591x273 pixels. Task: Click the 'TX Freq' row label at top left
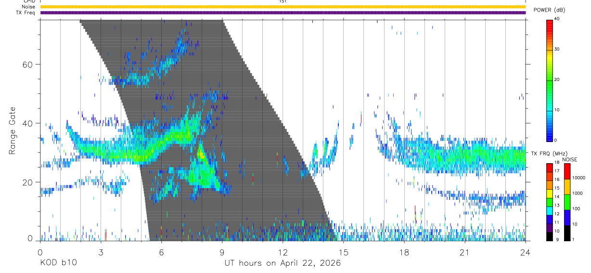[26, 13]
